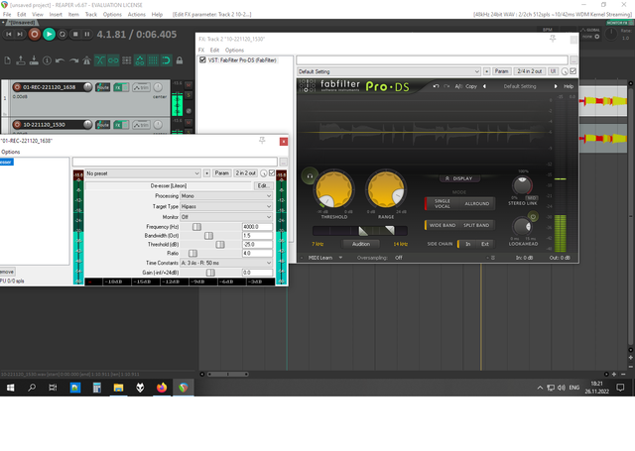The width and height of the screenshot is (635, 451).
Task: Jump to project end in transport
Action: tap(20, 35)
